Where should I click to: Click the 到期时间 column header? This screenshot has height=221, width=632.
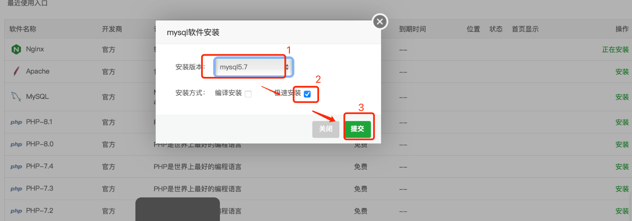(412, 29)
